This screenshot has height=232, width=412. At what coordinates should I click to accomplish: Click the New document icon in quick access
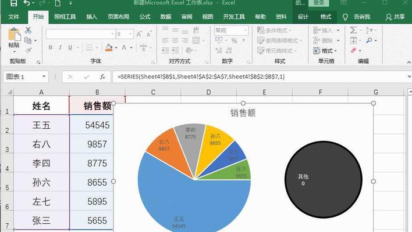click(x=58, y=3)
